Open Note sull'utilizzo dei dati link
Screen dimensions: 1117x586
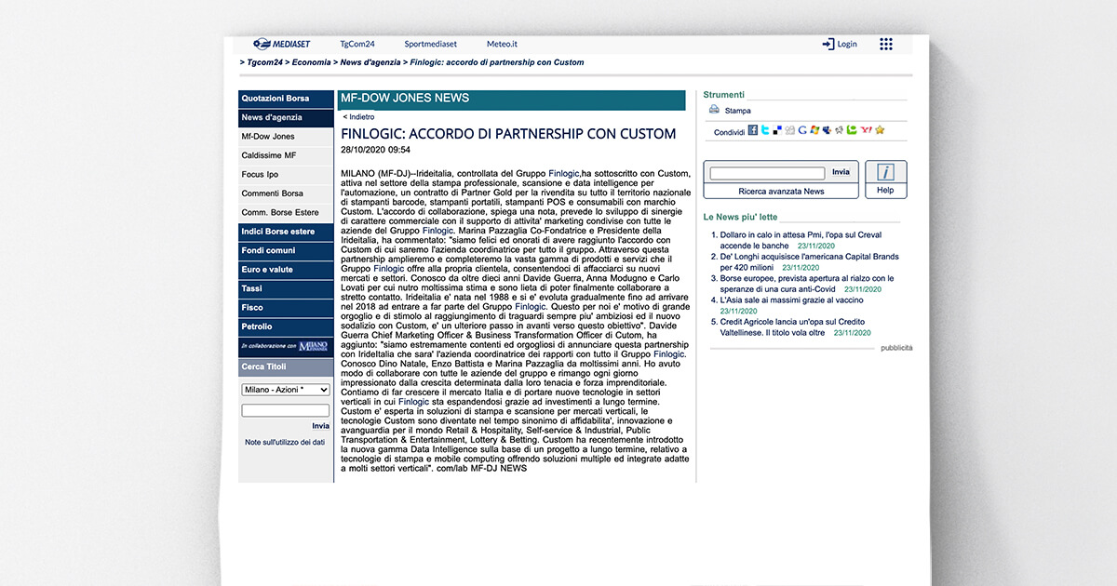[285, 443]
